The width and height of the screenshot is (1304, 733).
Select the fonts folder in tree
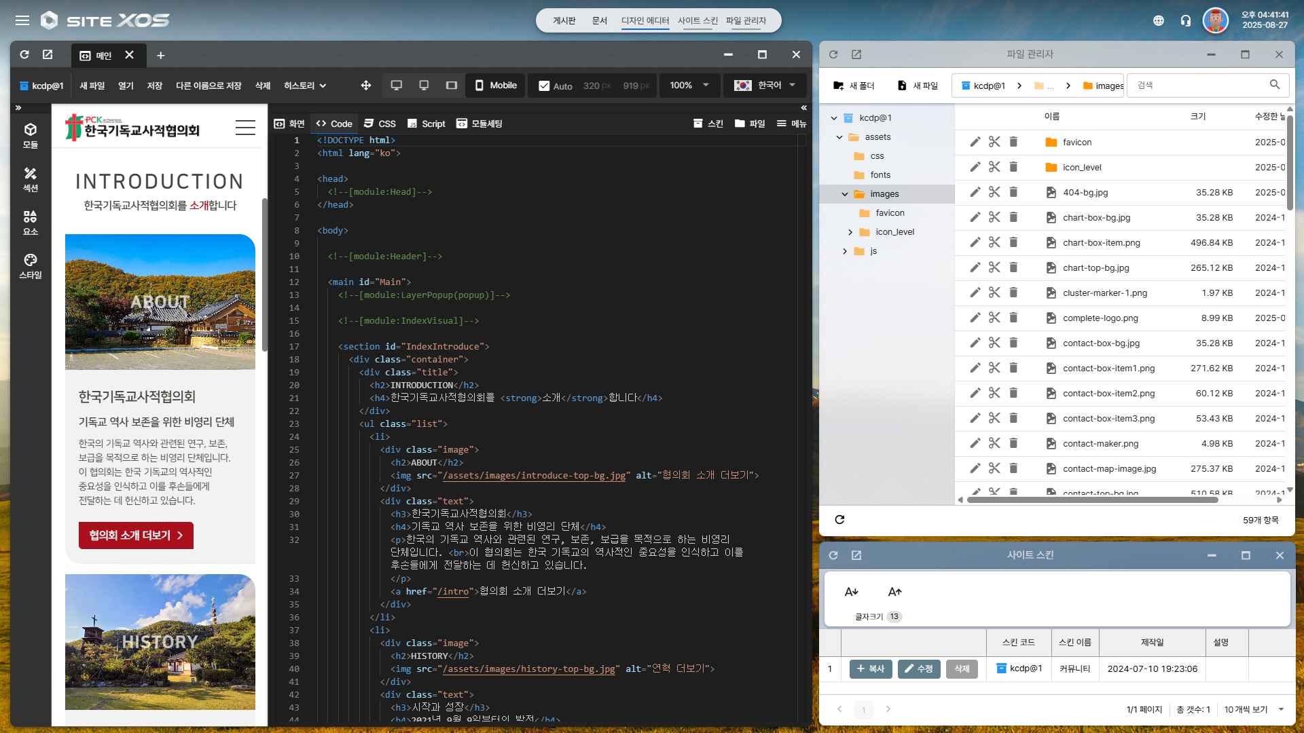tap(880, 175)
